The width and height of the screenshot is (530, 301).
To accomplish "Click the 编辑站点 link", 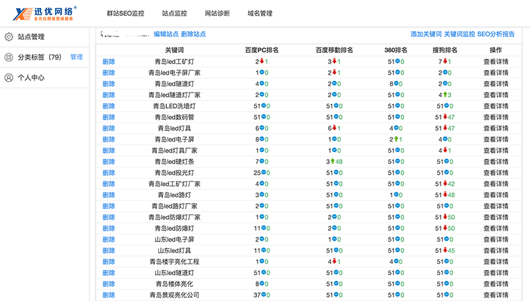I will point(166,34).
